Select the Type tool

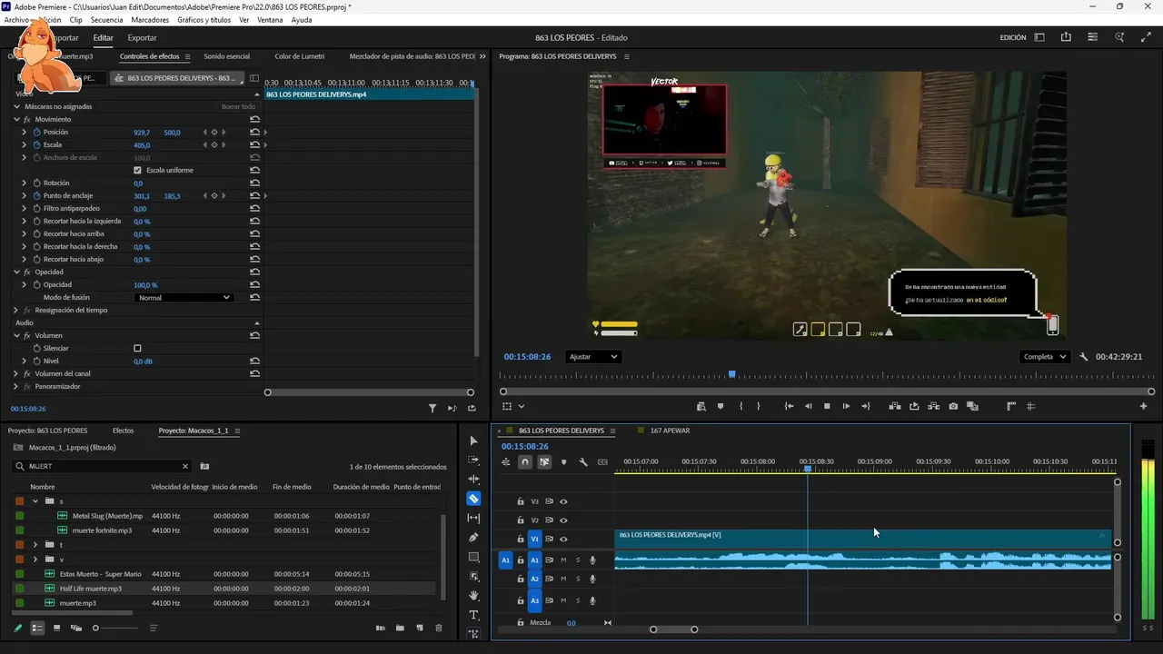(x=473, y=615)
